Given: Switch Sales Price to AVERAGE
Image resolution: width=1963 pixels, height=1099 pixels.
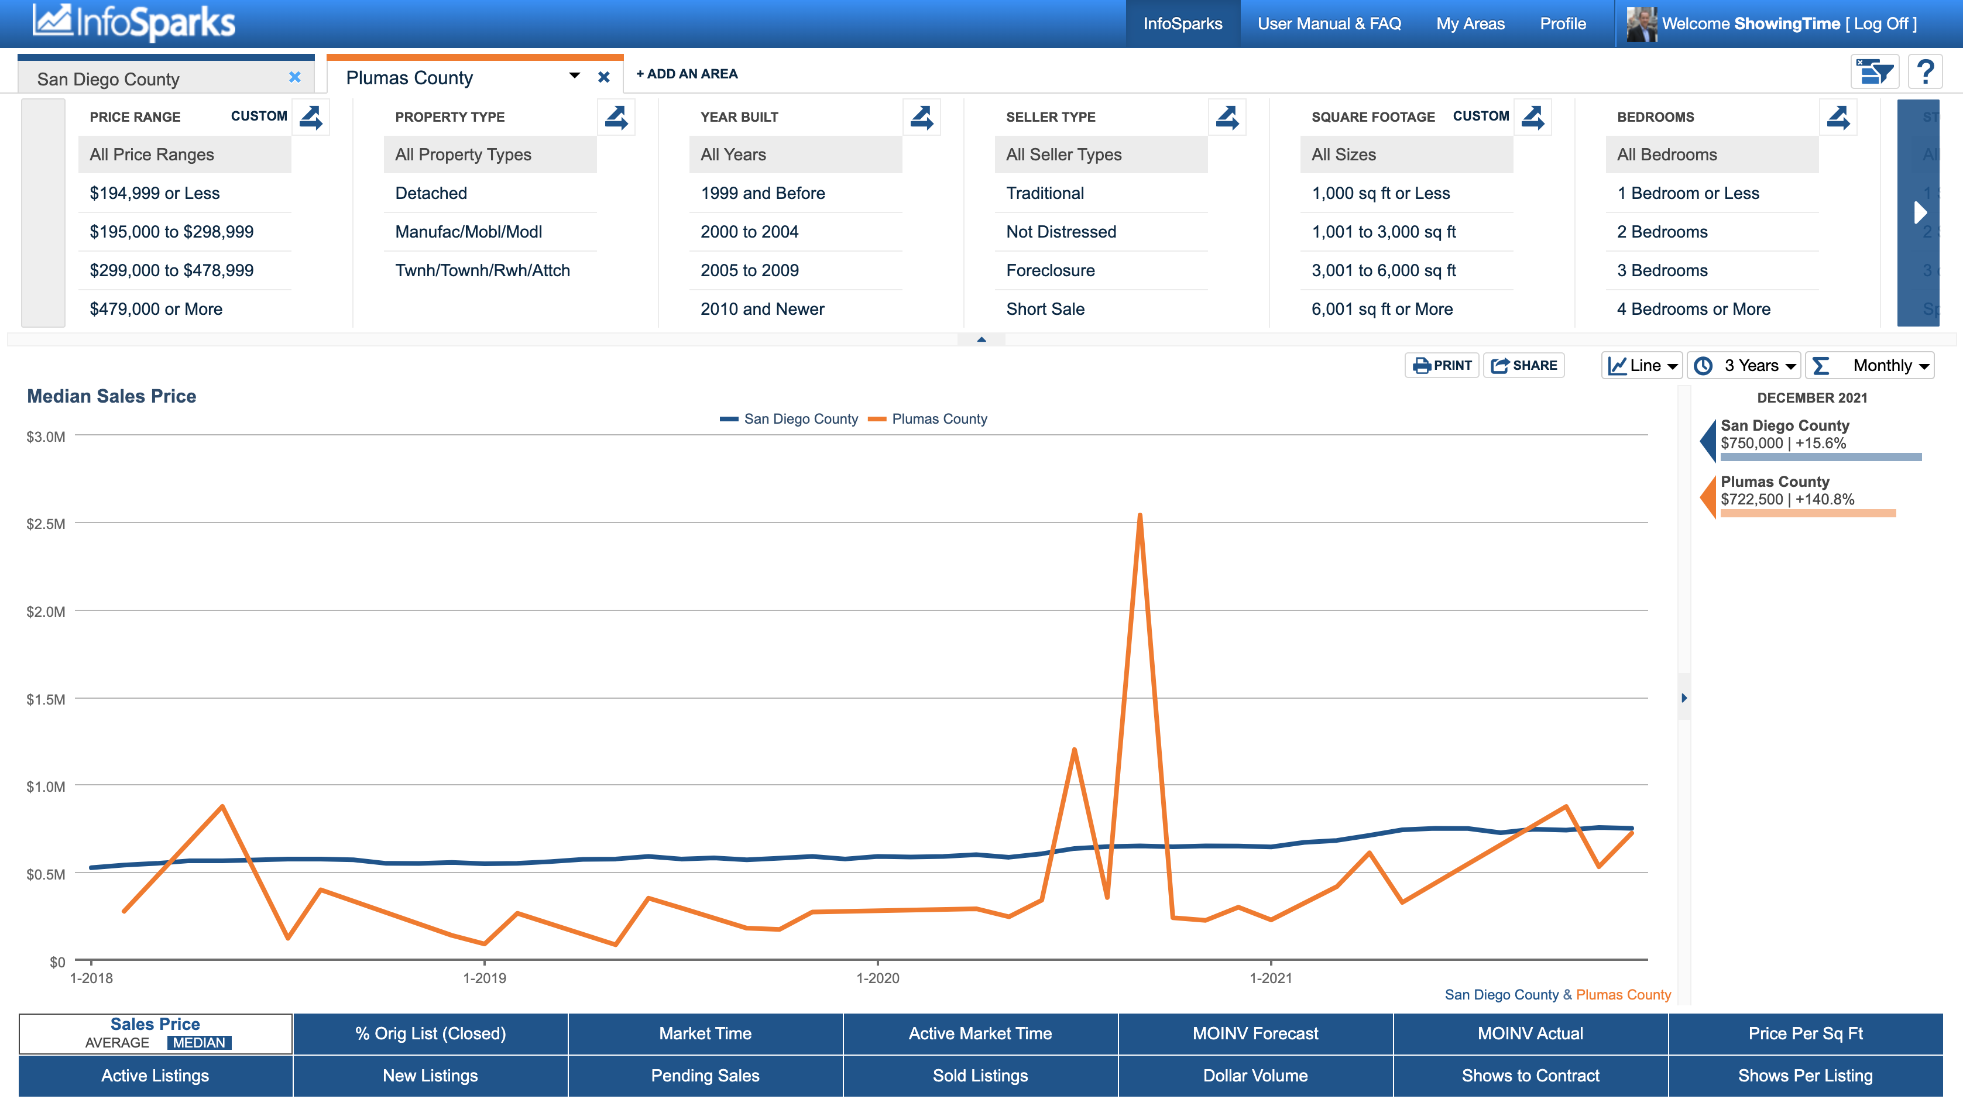Looking at the screenshot, I should click(x=118, y=1043).
